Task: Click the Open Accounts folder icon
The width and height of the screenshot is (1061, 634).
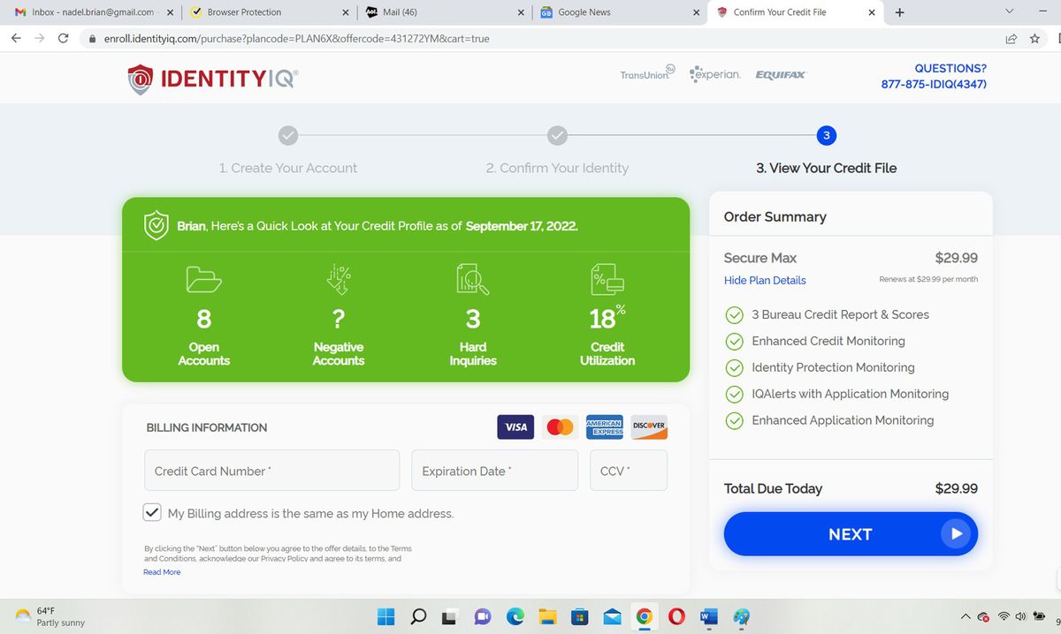Action: [x=203, y=278]
